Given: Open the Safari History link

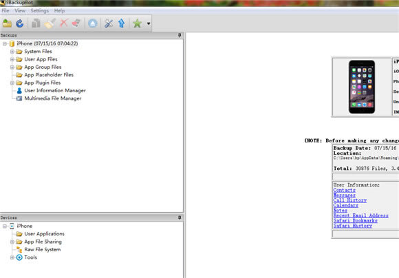Looking at the screenshot, I should [353, 226].
